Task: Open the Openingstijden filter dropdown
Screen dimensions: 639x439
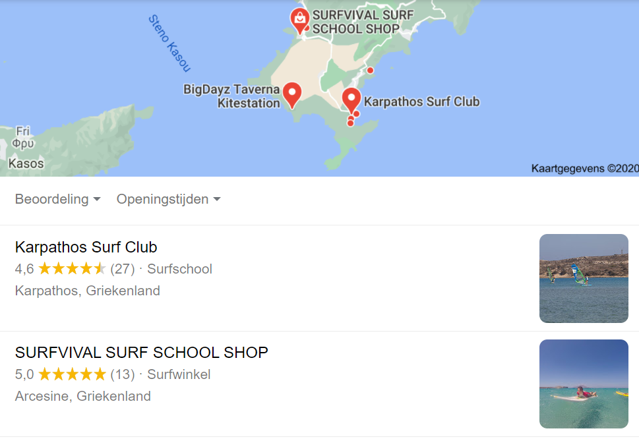Action: [x=168, y=199]
